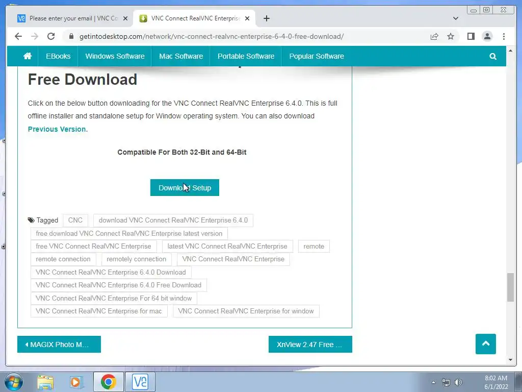Screen dimensions: 522x392
Task: Open the Windows Start button
Action: coord(14,382)
